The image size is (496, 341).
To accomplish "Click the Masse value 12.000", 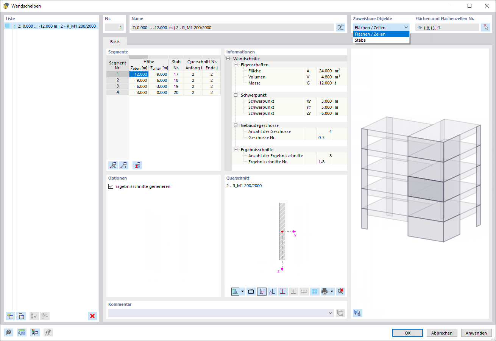I will [325, 83].
